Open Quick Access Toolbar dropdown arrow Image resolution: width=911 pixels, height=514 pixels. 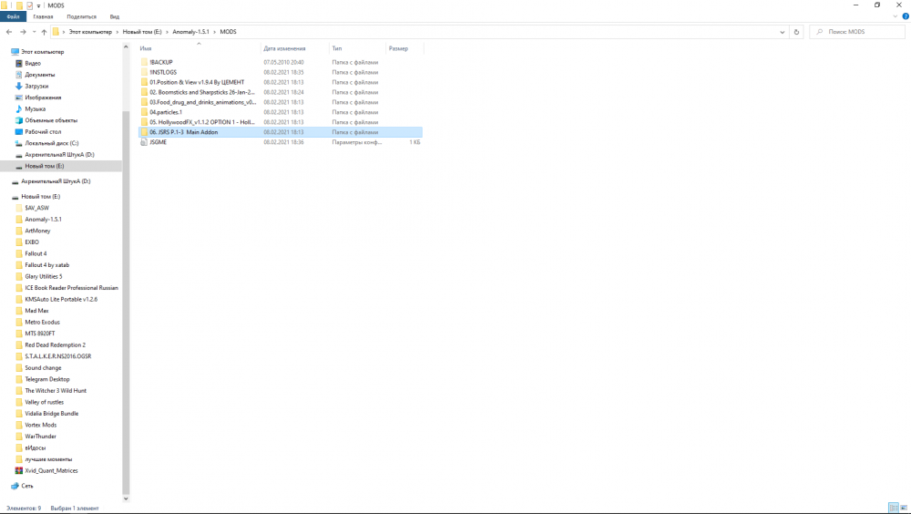point(38,5)
